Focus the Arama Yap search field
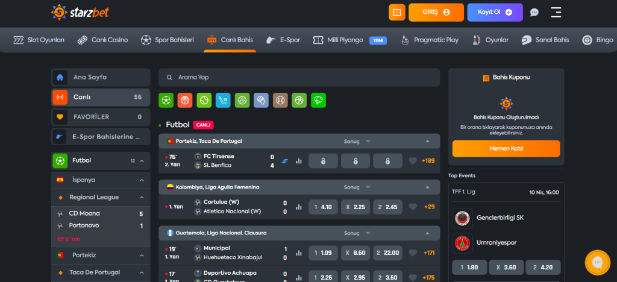The image size is (617, 282). point(299,78)
